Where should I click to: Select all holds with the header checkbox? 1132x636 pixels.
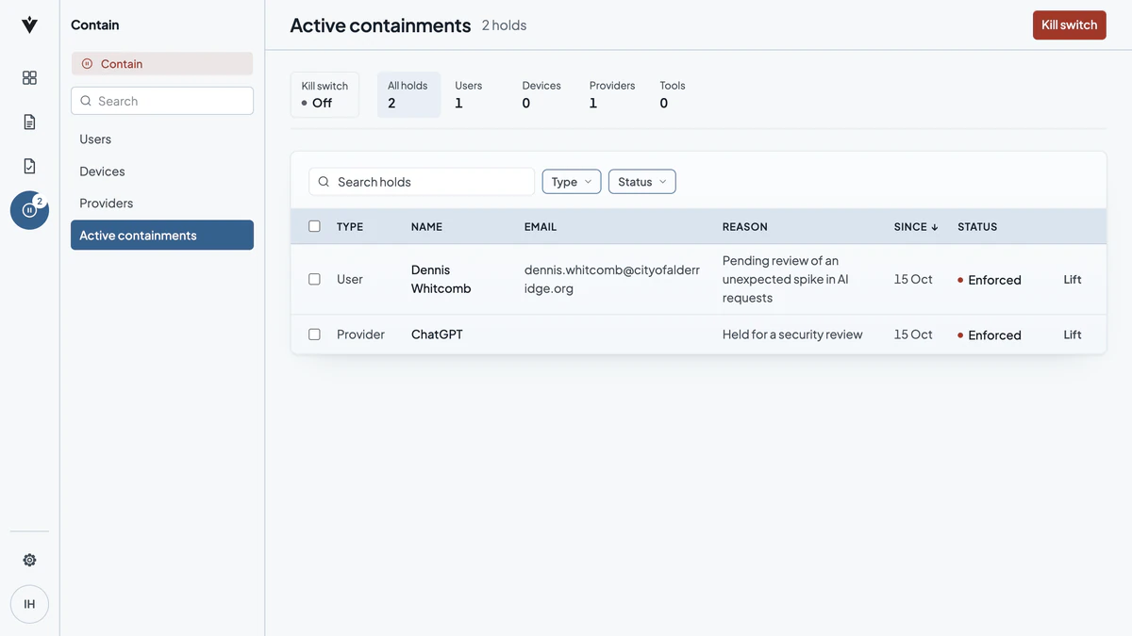tap(314, 226)
